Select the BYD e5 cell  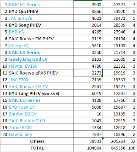tap(41, 32)
